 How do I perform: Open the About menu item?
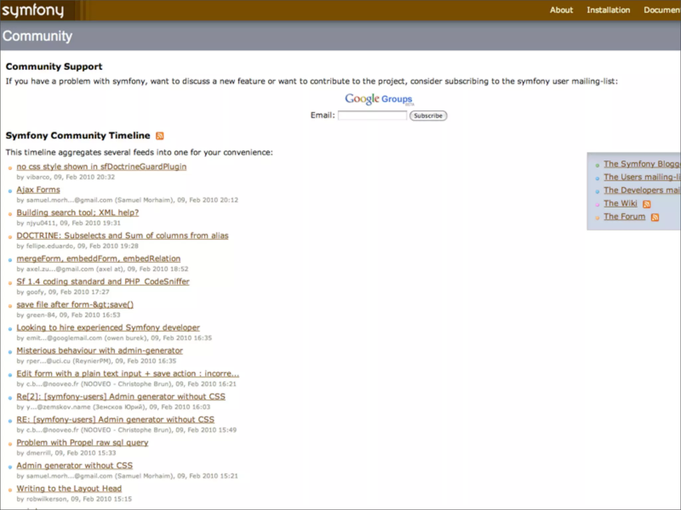coord(561,10)
